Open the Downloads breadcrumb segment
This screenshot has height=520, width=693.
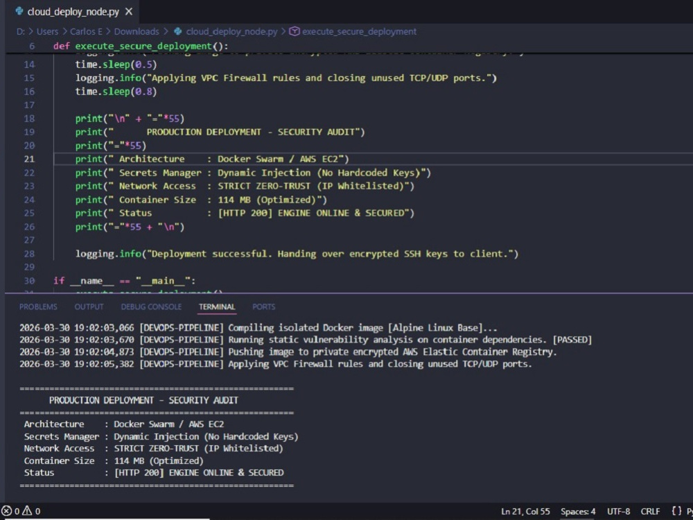coord(136,32)
